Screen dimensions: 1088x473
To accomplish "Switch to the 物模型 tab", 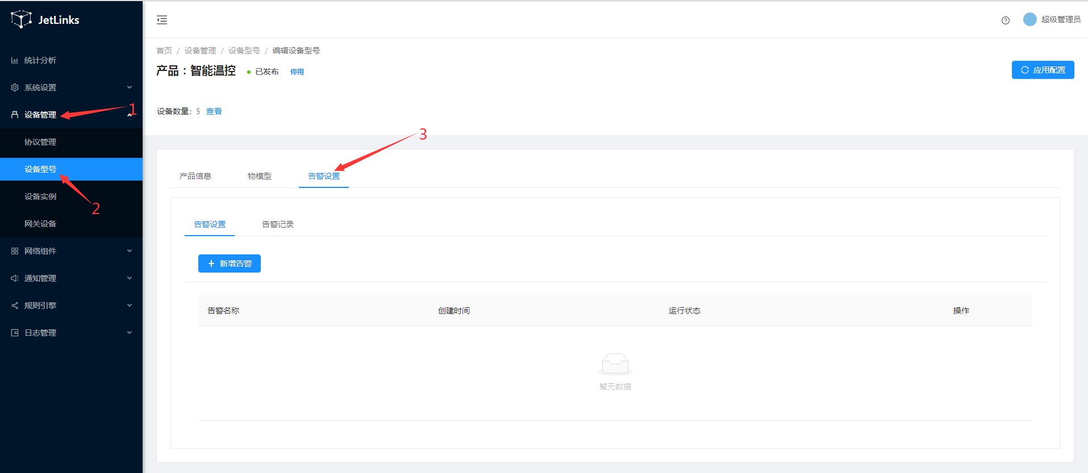I will (260, 176).
